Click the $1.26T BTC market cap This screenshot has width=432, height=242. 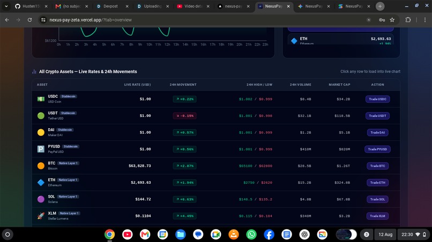343,166
